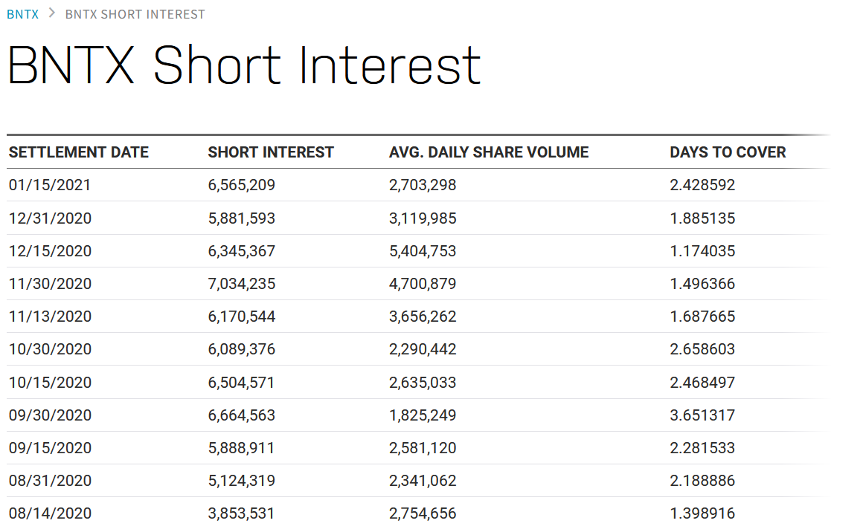This screenshot has height=532, width=866.
Task: Click short interest value 5,124,319
Action: [242, 481]
